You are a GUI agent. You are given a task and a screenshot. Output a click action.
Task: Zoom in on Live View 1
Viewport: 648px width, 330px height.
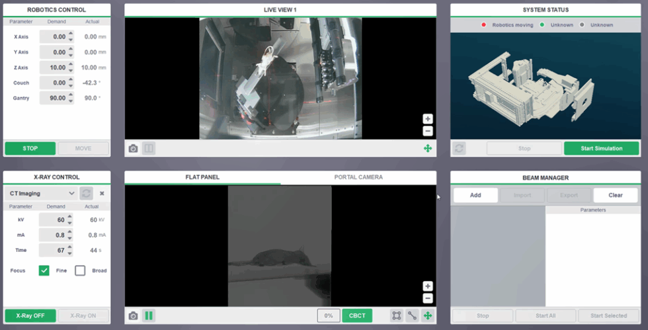pos(428,119)
